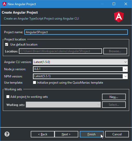Click the Location path field
This screenshot has height=141, width=132.
click(x=60, y=51)
